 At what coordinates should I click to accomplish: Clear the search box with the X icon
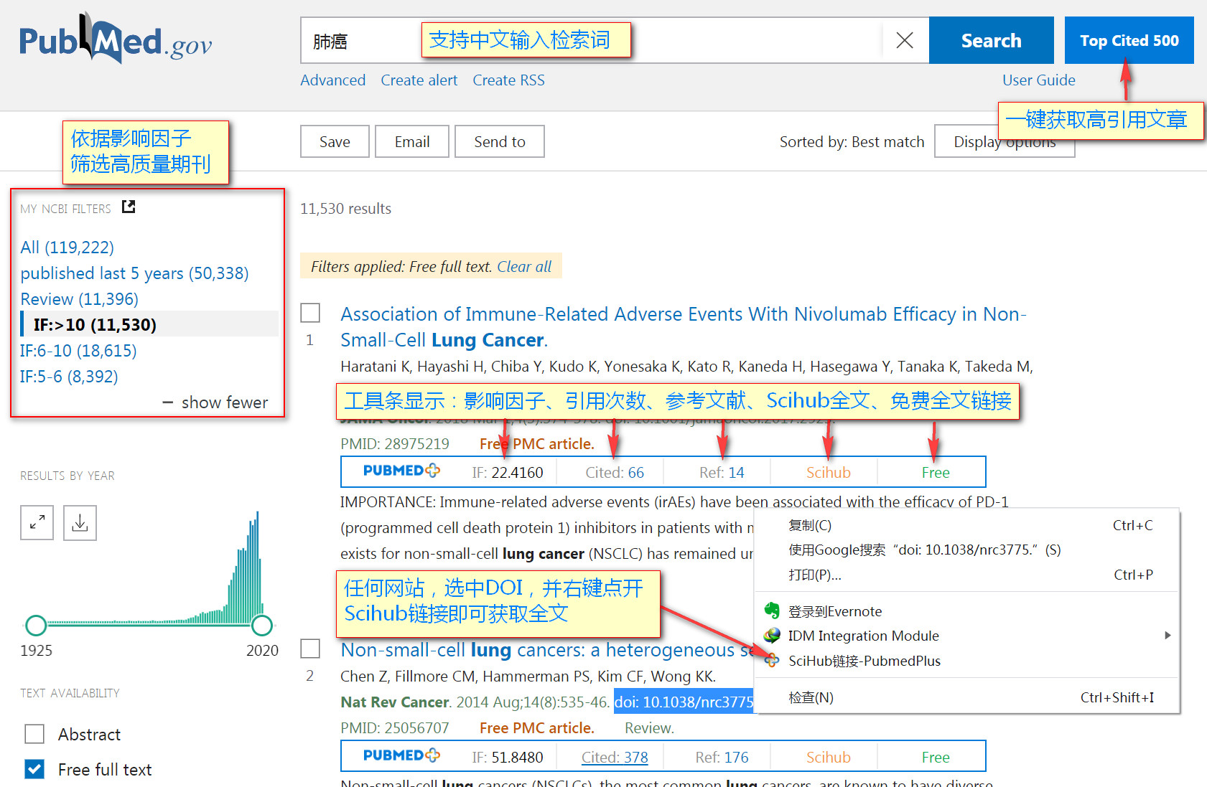(x=904, y=40)
